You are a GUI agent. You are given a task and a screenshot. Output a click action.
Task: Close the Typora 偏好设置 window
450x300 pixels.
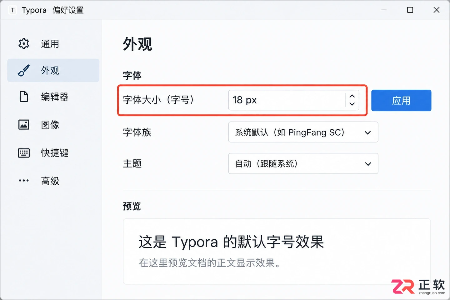coord(437,10)
